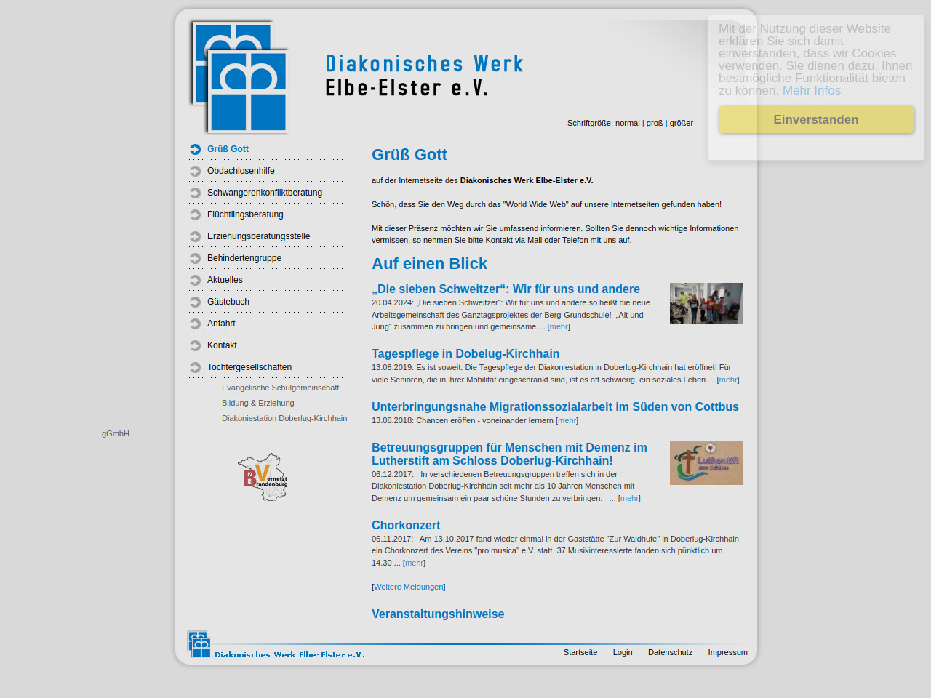Open Mehr Infos cookie link
The width and height of the screenshot is (931, 698).
pyautogui.click(x=811, y=91)
